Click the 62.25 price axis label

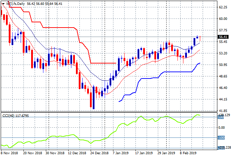[223, 7]
